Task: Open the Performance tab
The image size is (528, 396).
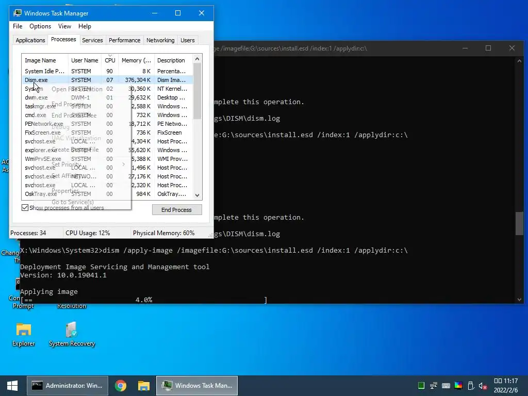Action: point(124,40)
